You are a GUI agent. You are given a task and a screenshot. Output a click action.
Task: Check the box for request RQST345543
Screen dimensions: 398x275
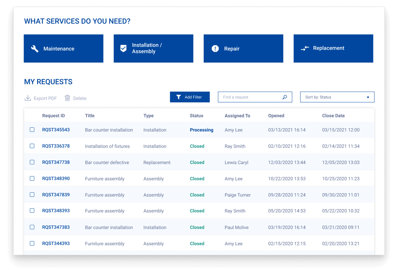point(32,130)
